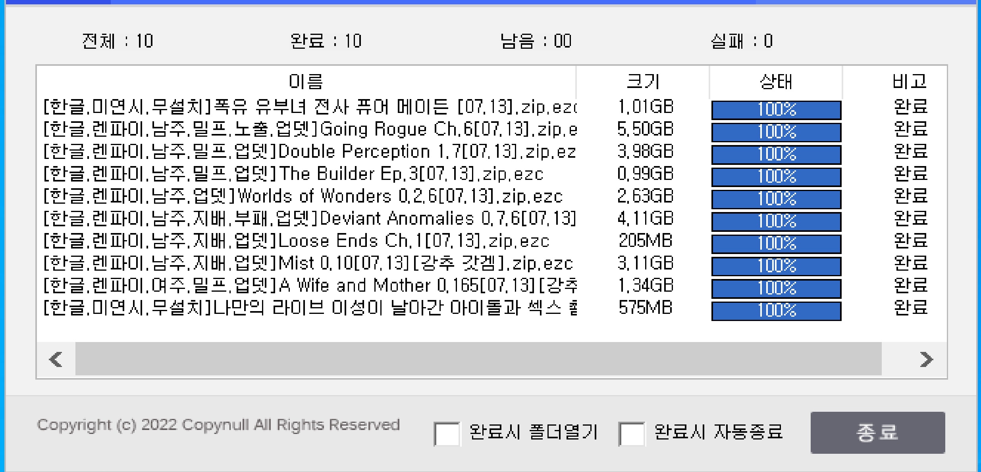The height and width of the screenshot is (472, 981).
Task: Sort by 이름 column header
Action: 306,82
